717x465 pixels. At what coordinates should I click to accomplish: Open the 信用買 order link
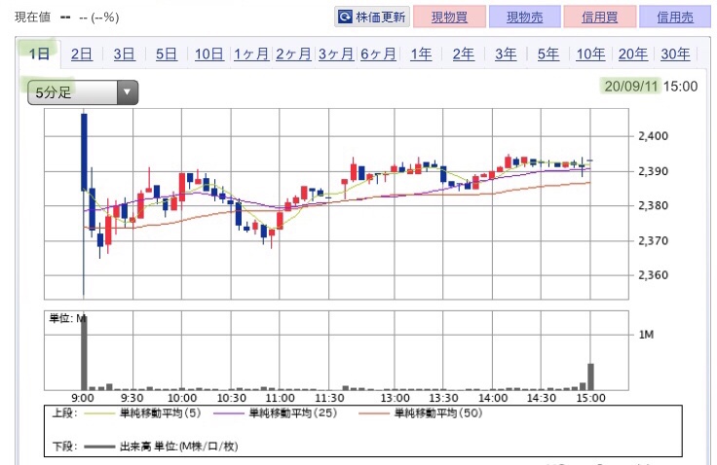(599, 17)
